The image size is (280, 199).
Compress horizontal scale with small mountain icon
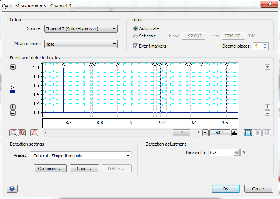pyautogui.click(x=205, y=133)
